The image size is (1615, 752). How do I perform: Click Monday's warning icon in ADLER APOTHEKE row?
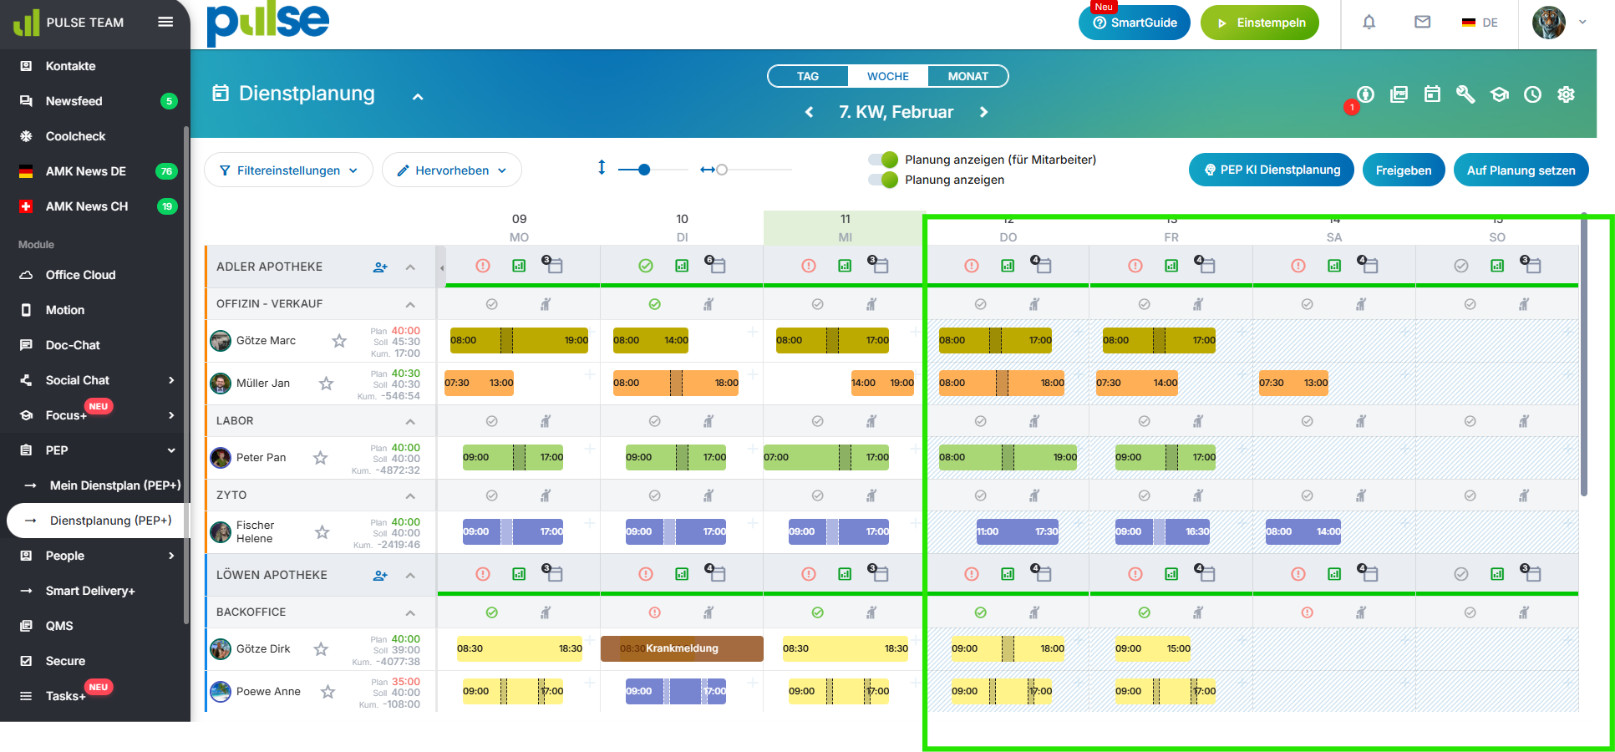pyautogui.click(x=483, y=266)
